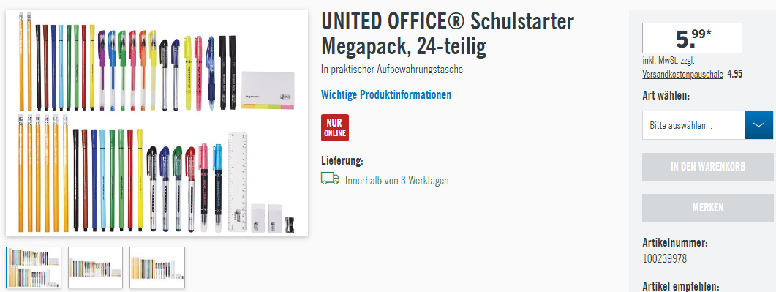Viewport: 776px width, 292px height.
Task: Click the 'In praktischer Aufbewahrungstasche' subtitle
Action: [392, 70]
